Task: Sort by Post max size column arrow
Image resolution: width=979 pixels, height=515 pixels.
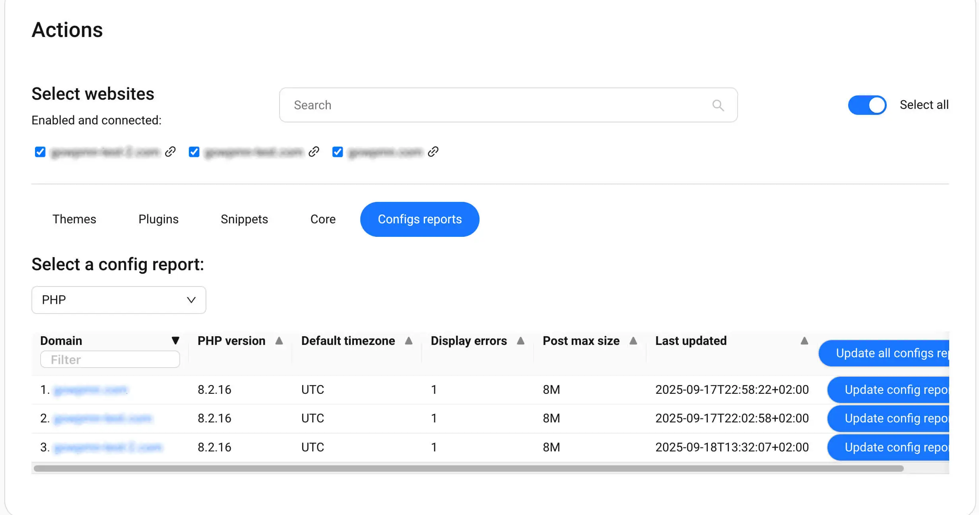Action: [634, 341]
